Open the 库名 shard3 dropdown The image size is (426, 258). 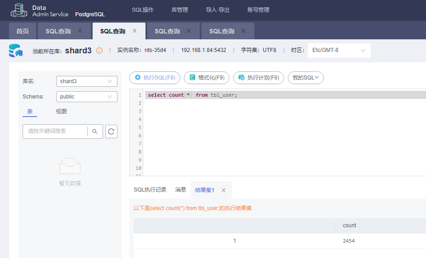pyautogui.click(x=87, y=81)
